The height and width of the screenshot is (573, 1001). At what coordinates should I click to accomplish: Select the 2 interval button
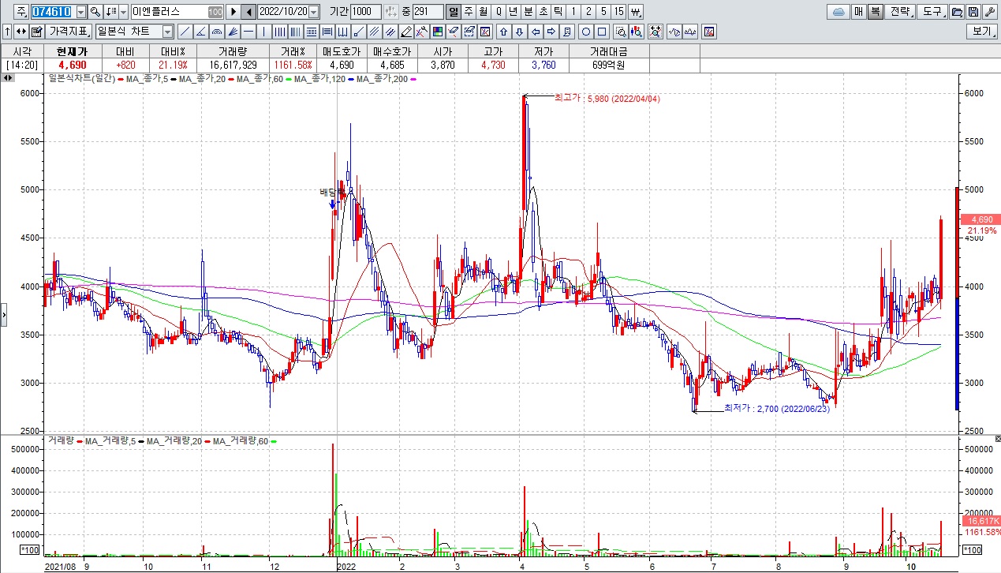click(x=588, y=12)
